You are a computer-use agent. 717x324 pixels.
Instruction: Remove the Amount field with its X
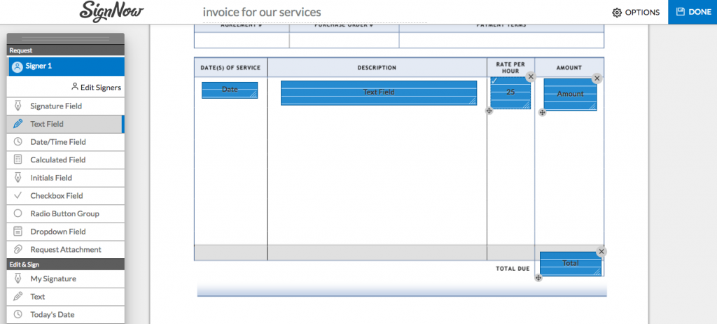[x=597, y=79]
